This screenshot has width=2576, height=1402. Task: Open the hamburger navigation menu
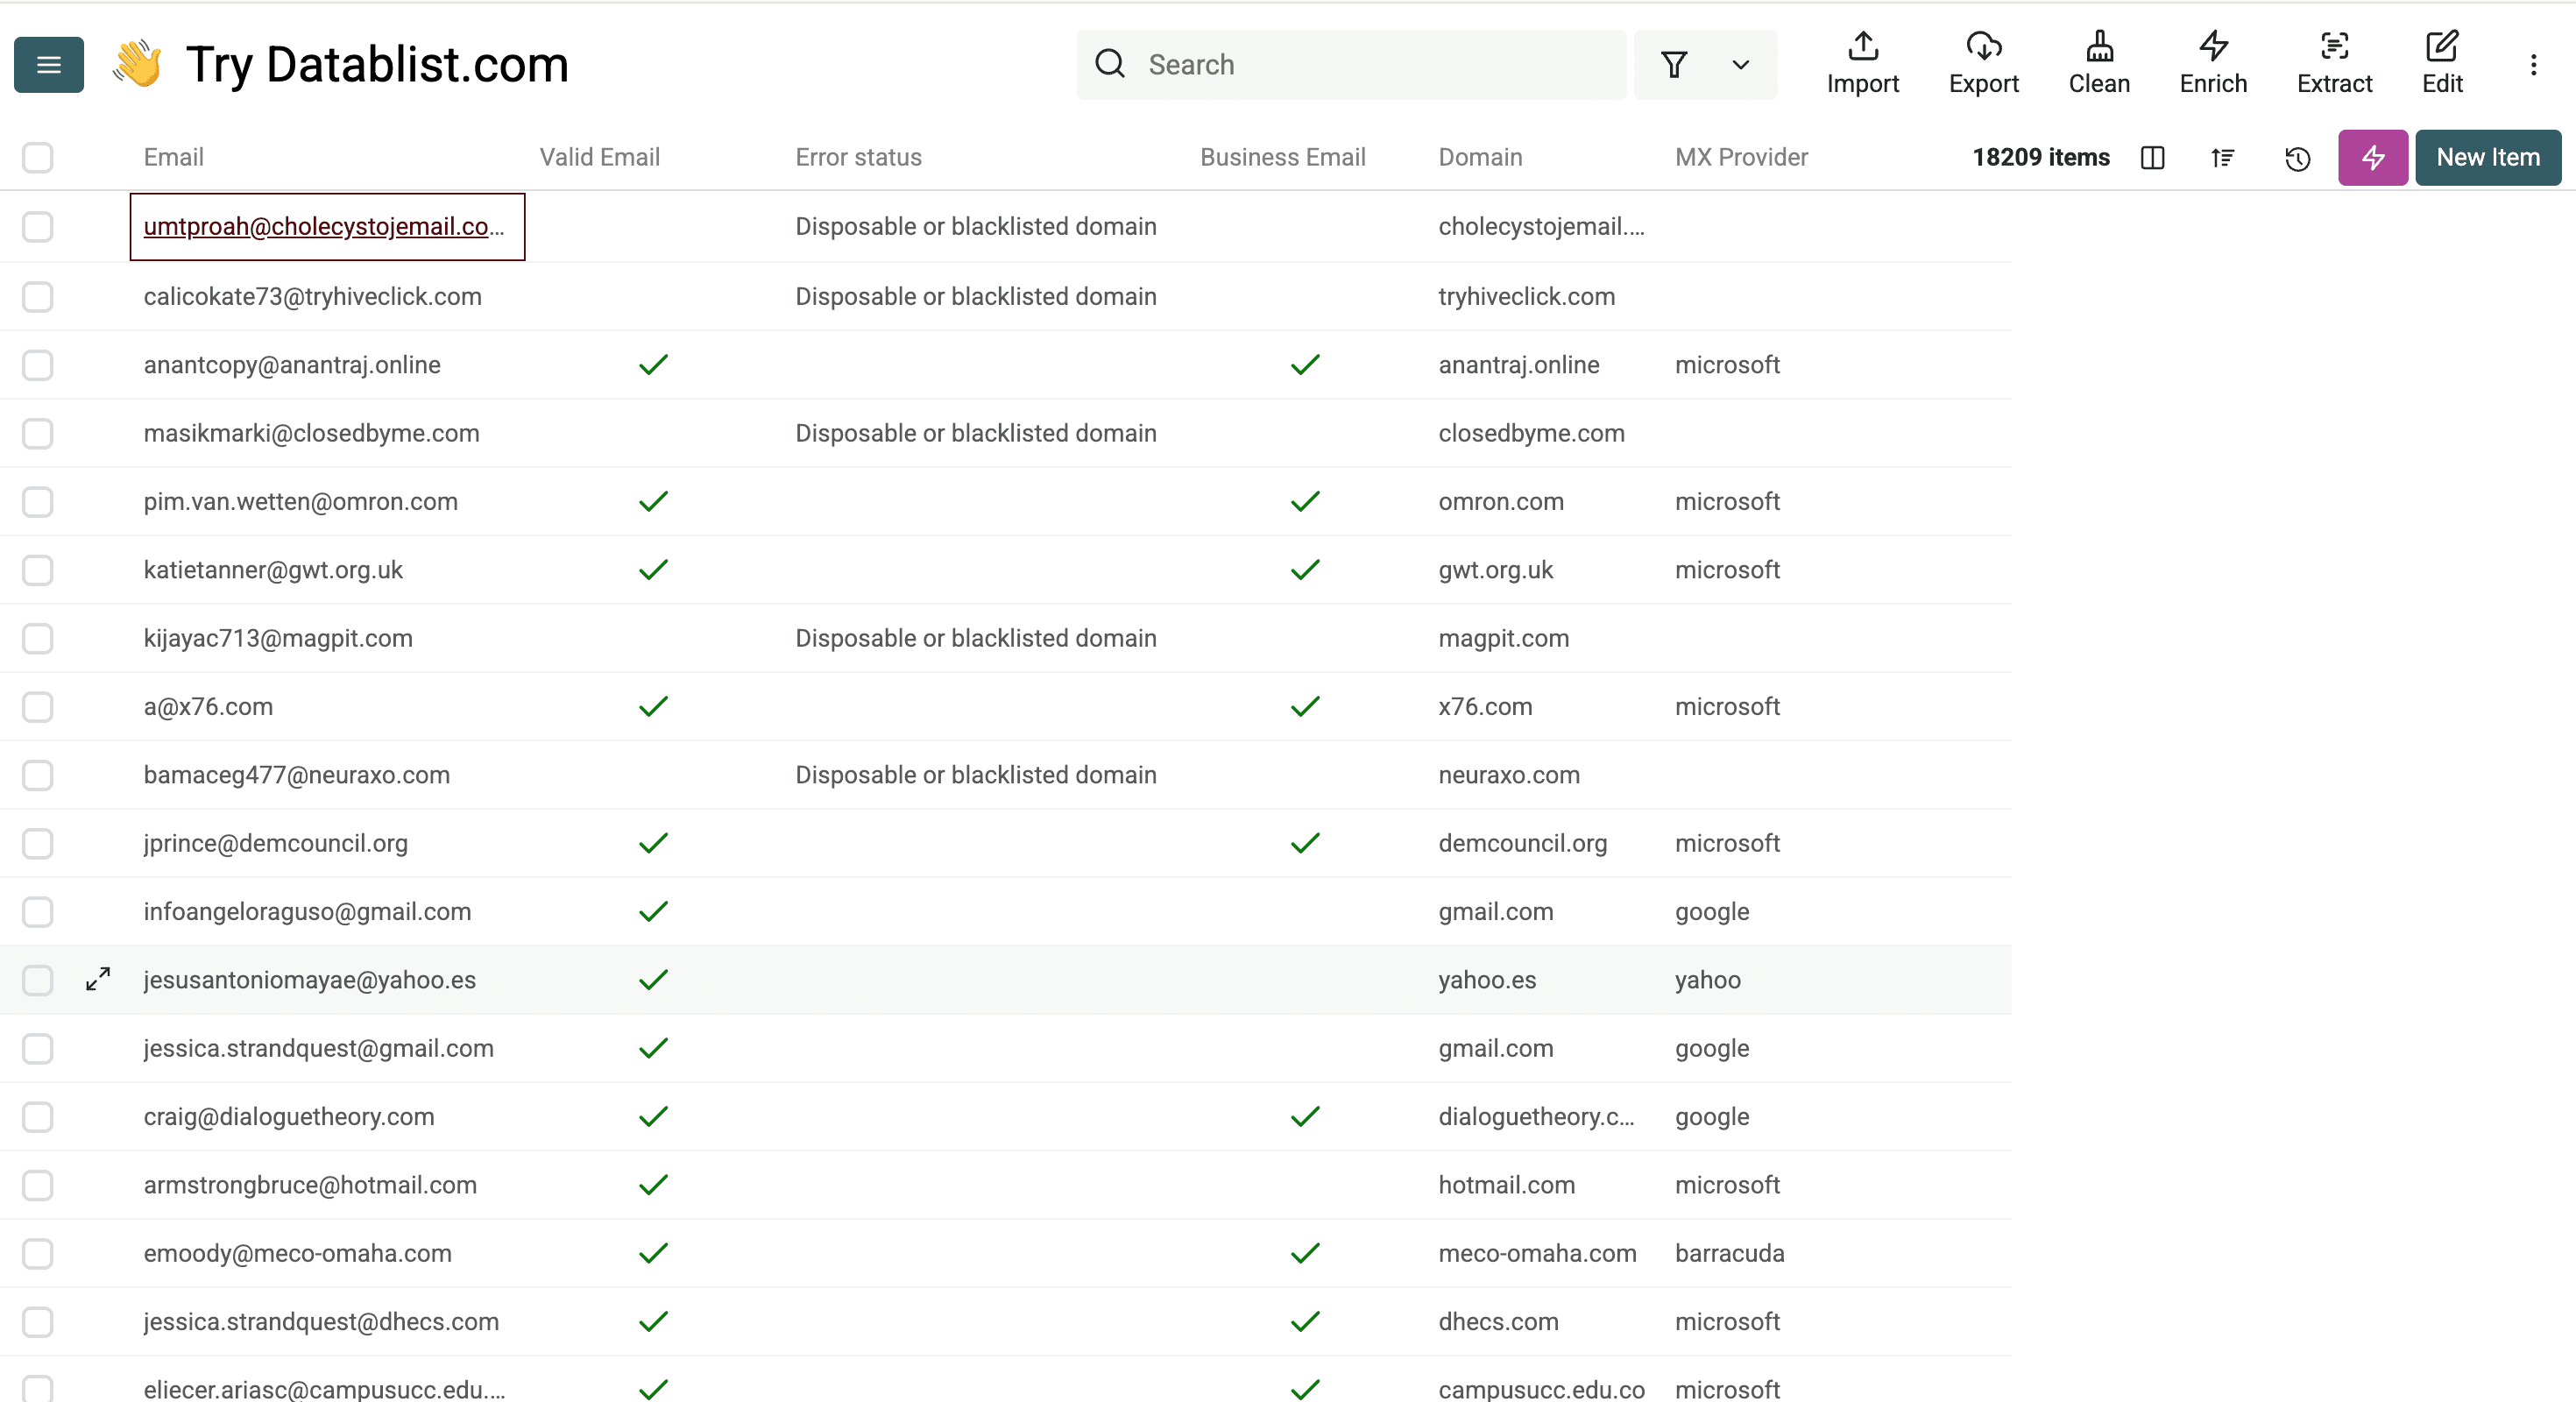point(48,64)
